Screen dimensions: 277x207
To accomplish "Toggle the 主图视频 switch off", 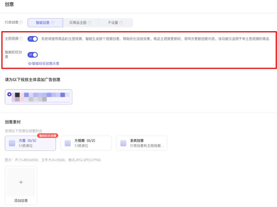I will [33, 39].
